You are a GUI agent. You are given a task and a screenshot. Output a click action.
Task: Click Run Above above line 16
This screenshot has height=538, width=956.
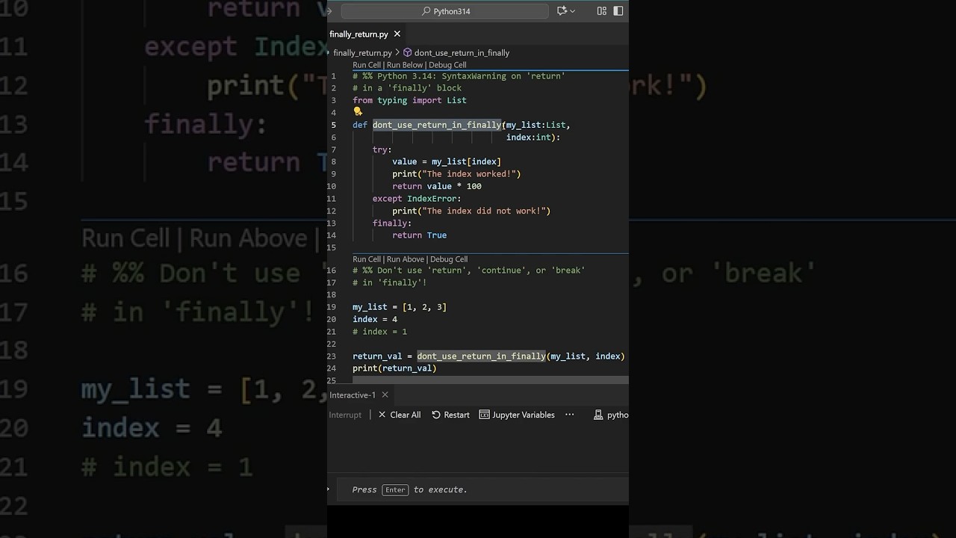[x=406, y=259]
